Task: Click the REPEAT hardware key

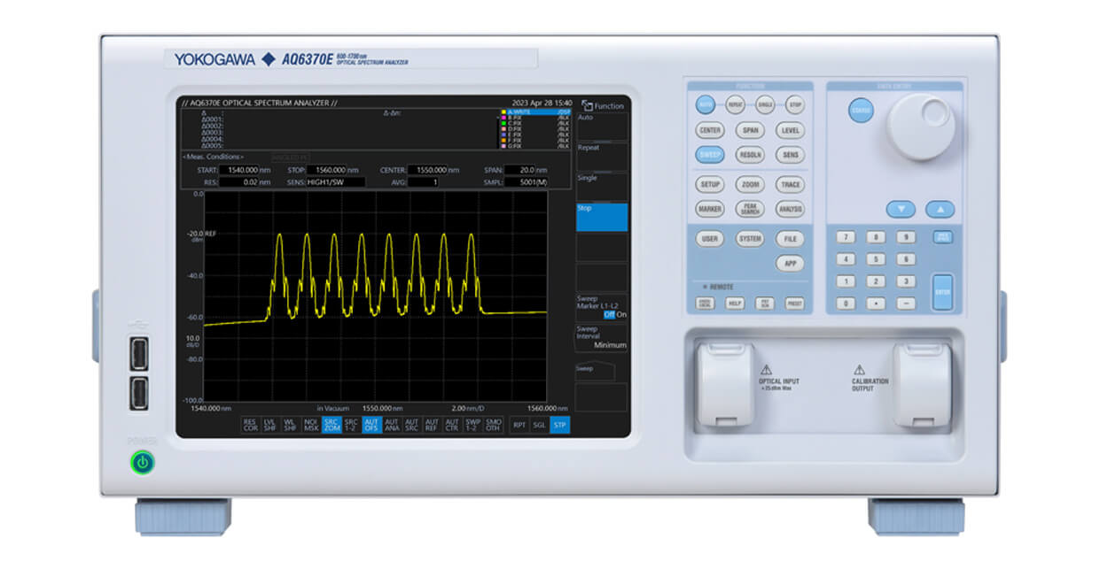Action: click(x=736, y=104)
